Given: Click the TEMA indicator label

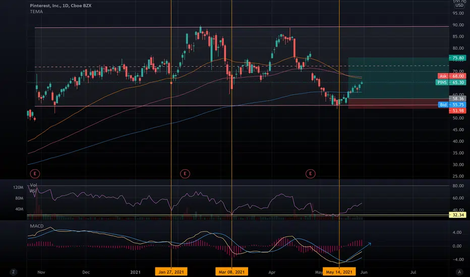Looking at the screenshot, I should pos(36,12).
